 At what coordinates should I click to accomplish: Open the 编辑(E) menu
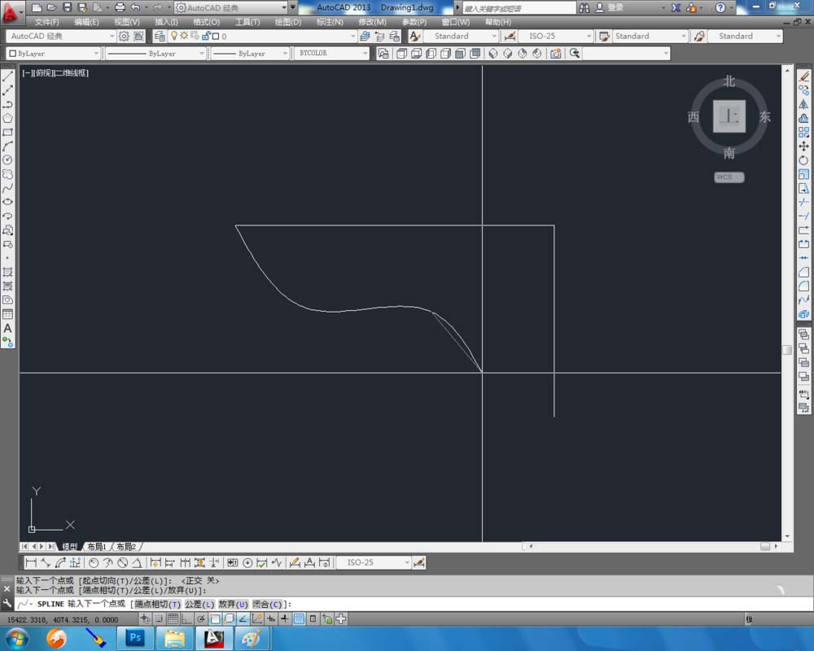[86, 22]
